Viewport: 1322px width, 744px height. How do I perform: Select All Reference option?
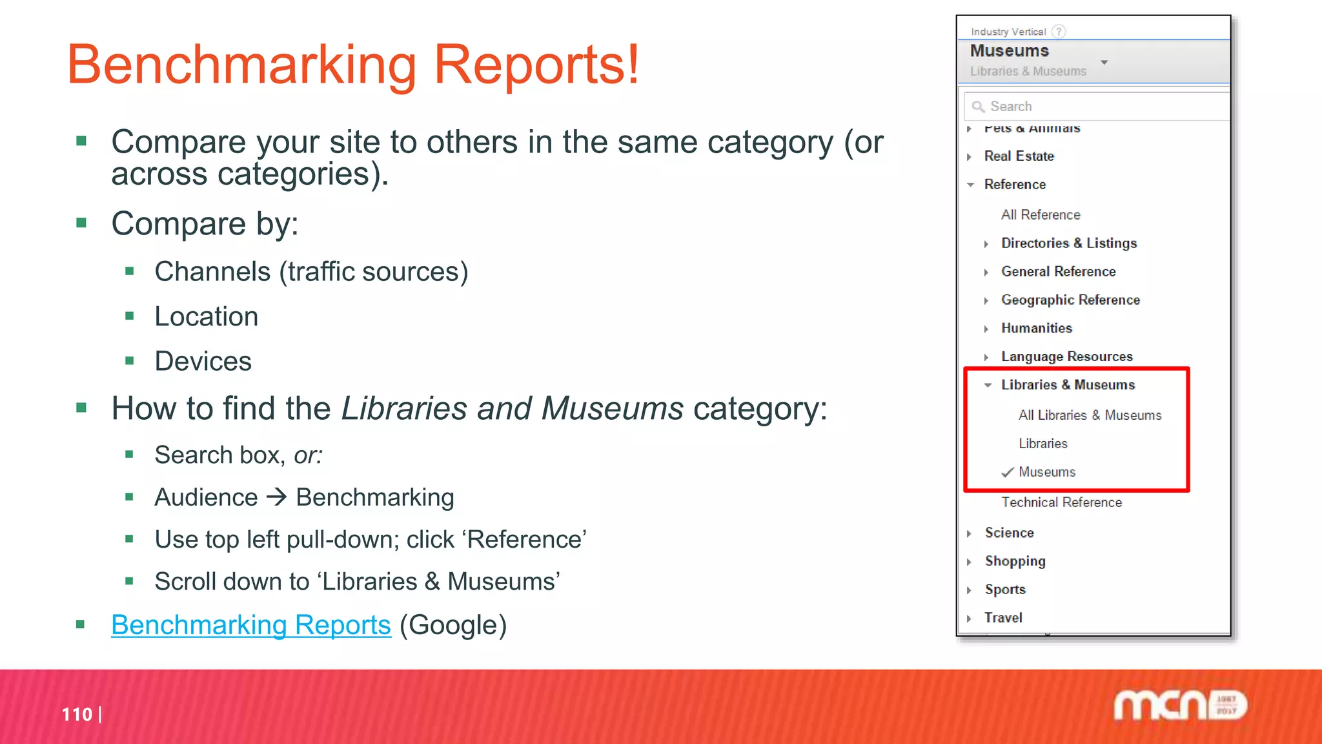pos(1041,214)
